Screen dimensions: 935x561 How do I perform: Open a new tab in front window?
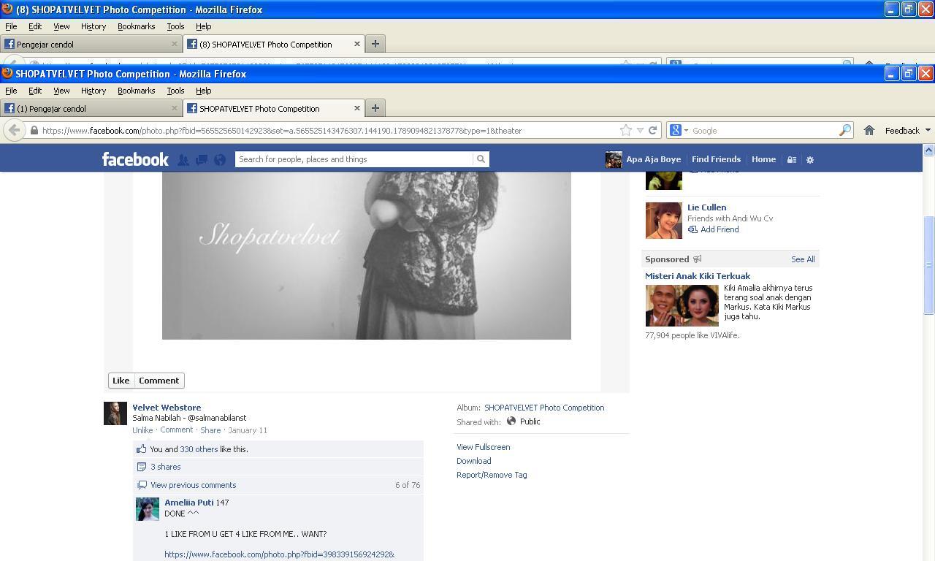[375, 108]
